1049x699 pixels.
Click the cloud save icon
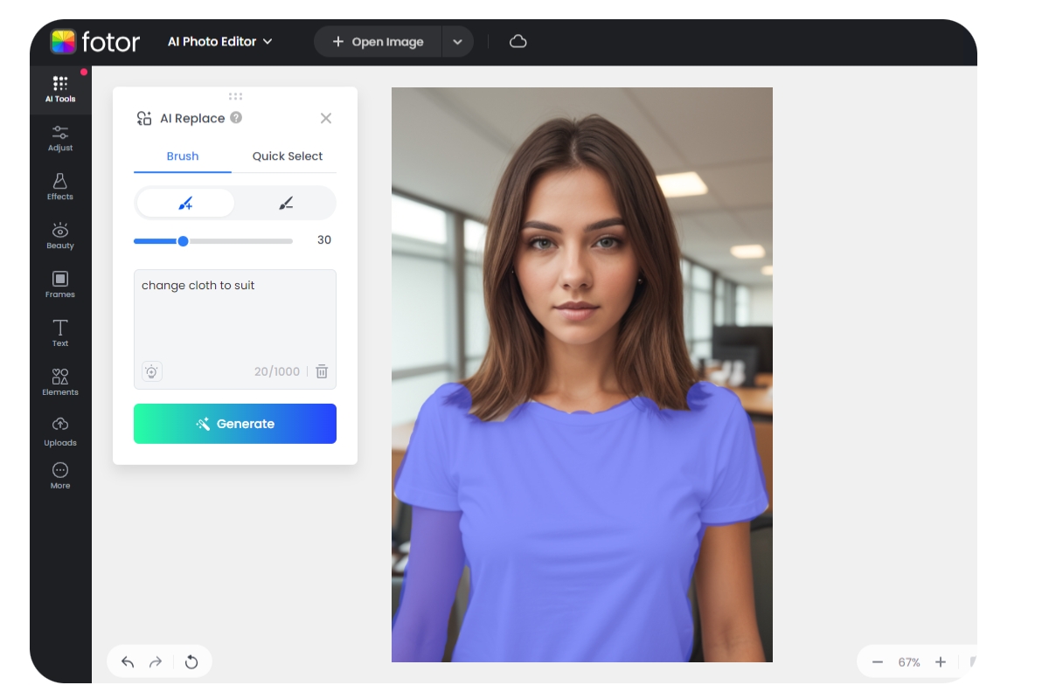[x=518, y=41]
